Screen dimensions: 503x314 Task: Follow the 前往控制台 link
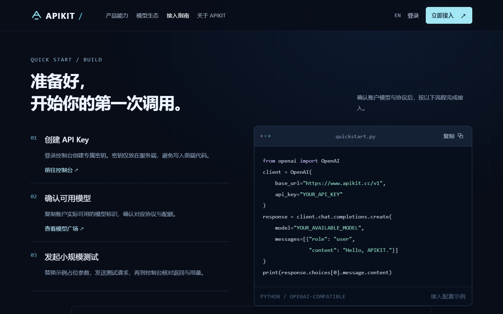pyautogui.click(x=61, y=170)
